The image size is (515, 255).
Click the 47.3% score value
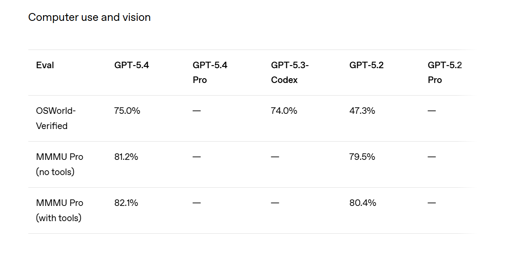tap(362, 111)
